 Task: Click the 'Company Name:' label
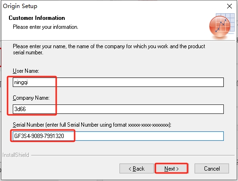[31, 98]
